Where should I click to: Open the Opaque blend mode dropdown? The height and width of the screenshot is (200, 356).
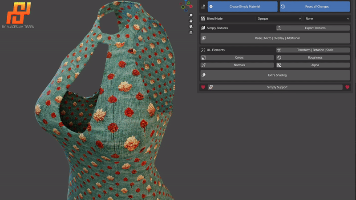[x=279, y=19]
